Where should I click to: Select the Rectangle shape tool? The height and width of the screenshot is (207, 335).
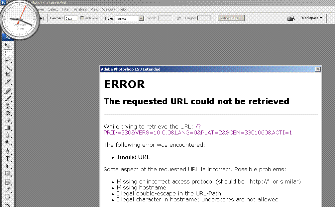coord(7,173)
